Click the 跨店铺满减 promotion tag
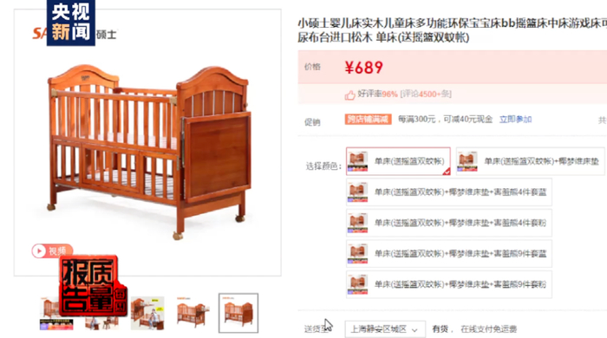Image resolution: width=607 pixels, height=338 pixels. coord(369,119)
